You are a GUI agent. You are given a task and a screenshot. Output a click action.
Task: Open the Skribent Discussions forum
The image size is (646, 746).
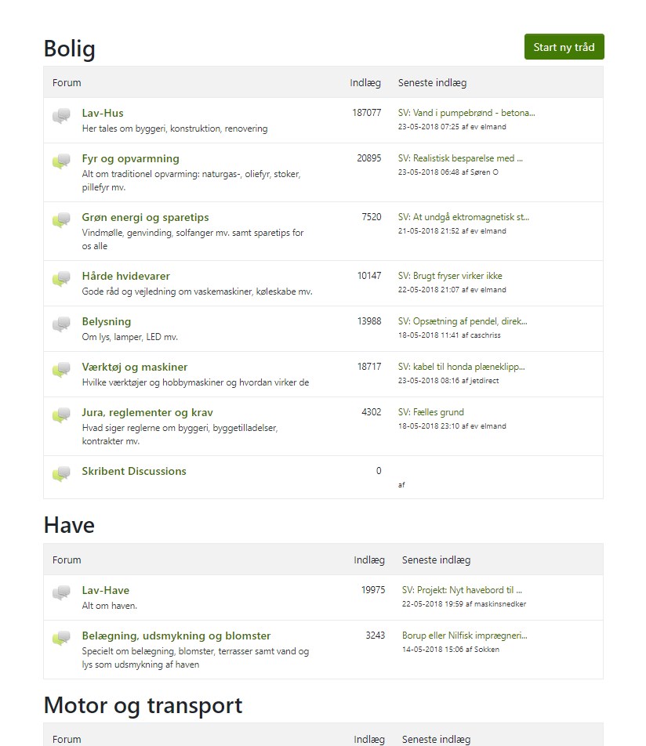click(x=134, y=472)
